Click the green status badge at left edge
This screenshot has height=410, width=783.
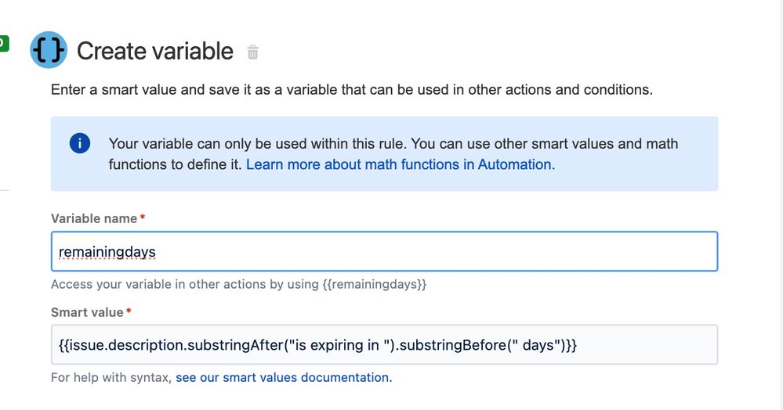(x=4, y=43)
